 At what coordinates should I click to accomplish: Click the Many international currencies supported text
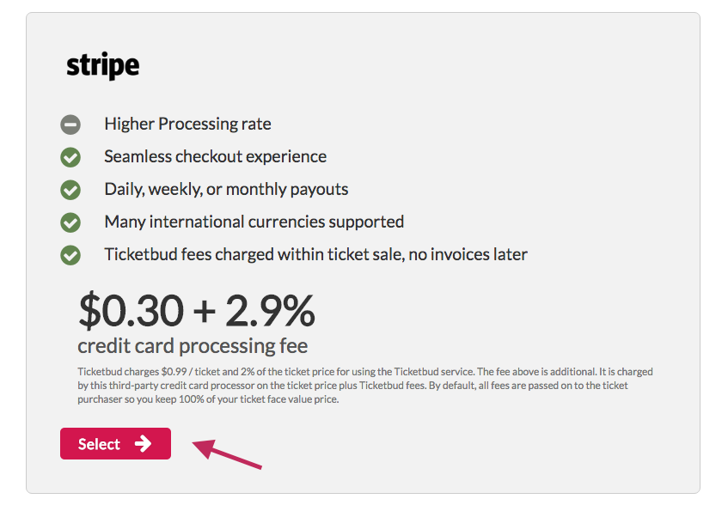(x=254, y=222)
